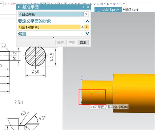Viewport: 155px width, 130px height.
Task: Expand the 偏置 section
Action: point(87,34)
